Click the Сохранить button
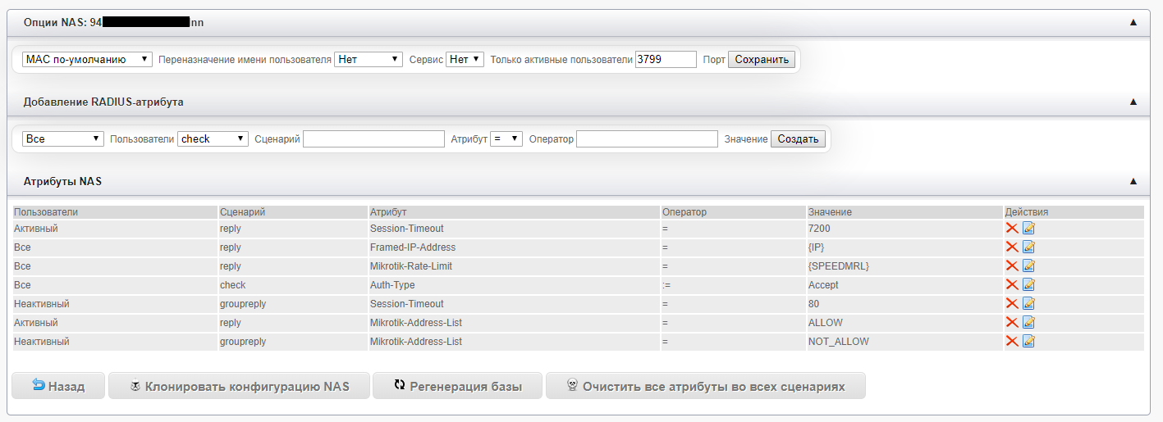Screen dimensions: 1163x422 pos(761,60)
